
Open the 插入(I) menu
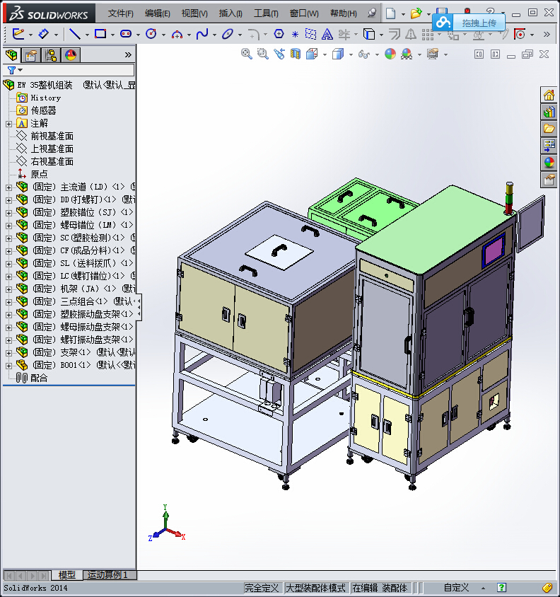point(231,13)
